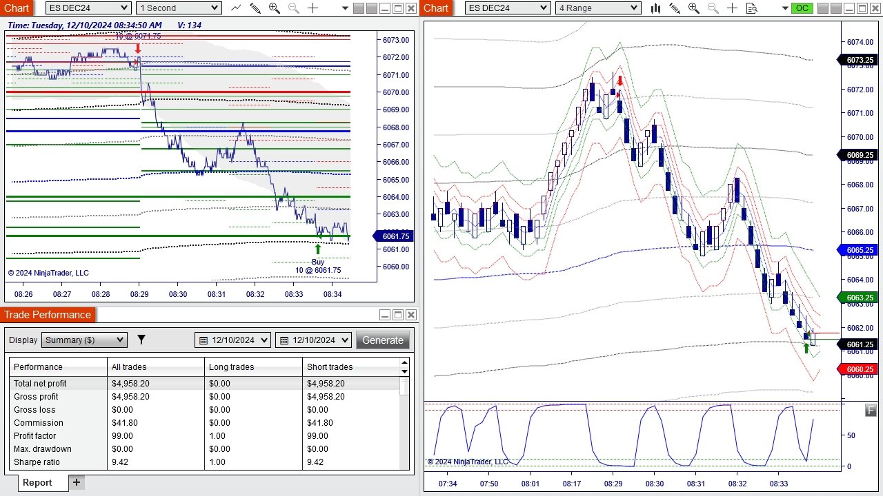Open Display Summary ($) dropdown
Image resolution: width=883 pixels, height=496 pixels.
pos(84,340)
